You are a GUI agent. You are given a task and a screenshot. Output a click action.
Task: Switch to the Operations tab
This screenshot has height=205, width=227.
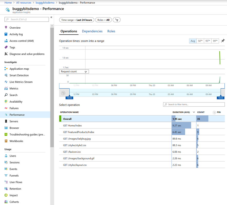click(x=69, y=31)
